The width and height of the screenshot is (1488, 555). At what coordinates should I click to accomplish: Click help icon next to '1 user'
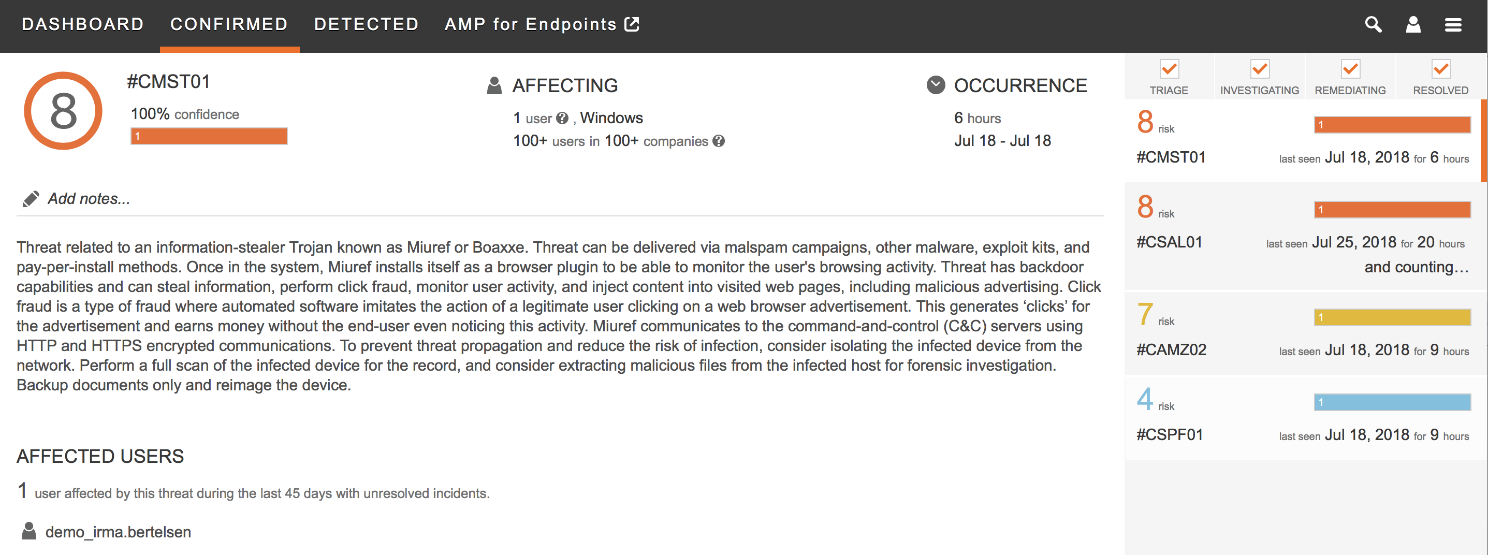tap(561, 119)
